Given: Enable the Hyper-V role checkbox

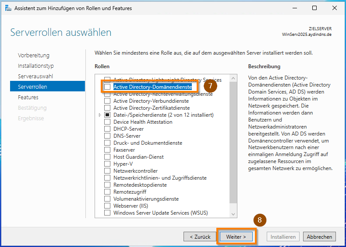Looking at the screenshot, I should coord(107,164).
